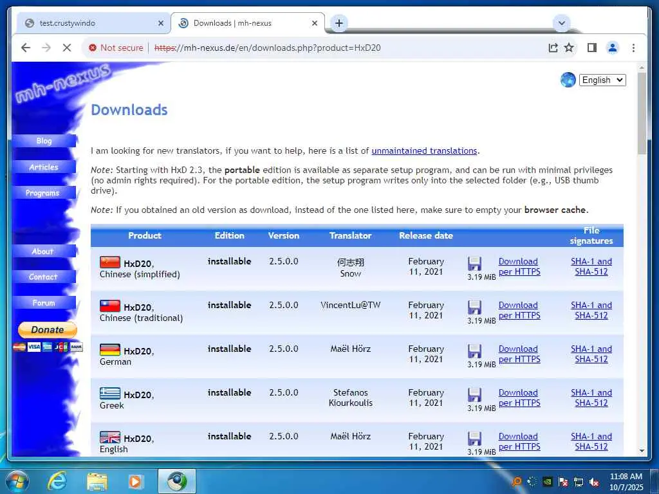This screenshot has width=659, height=494.
Task: Click the scrollbar down arrow
Action: point(642,451)
